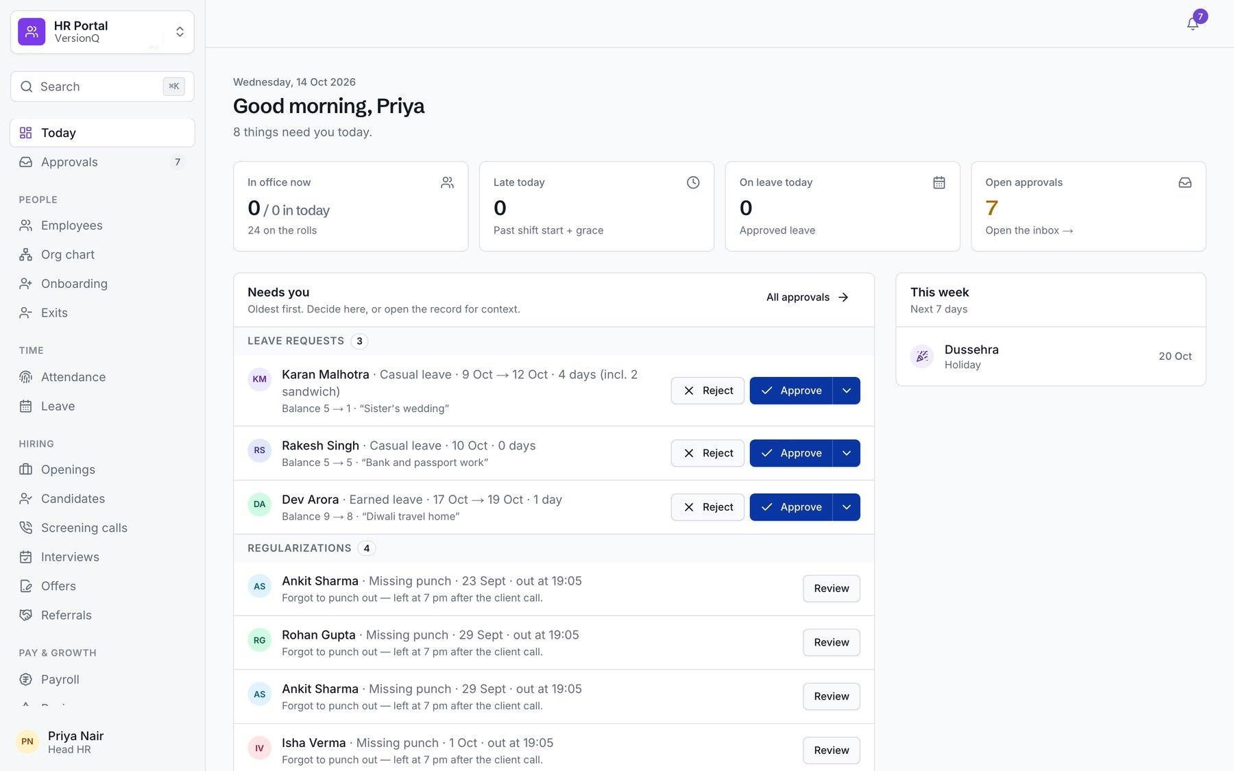Open Payroll page
Image resolution: width=1234 pixels, height=771 pixels.
pyautogui.click(x=102, y=679)
